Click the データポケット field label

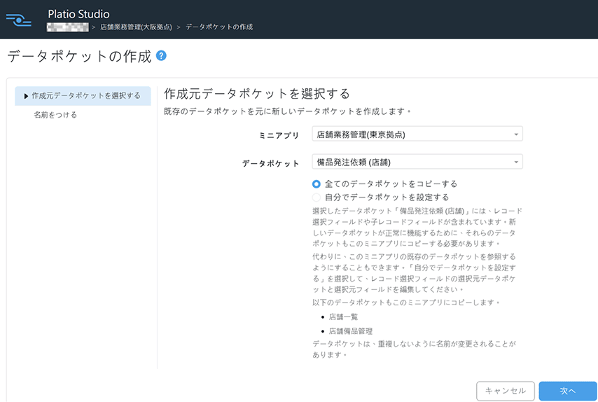(x=270, y=163)
